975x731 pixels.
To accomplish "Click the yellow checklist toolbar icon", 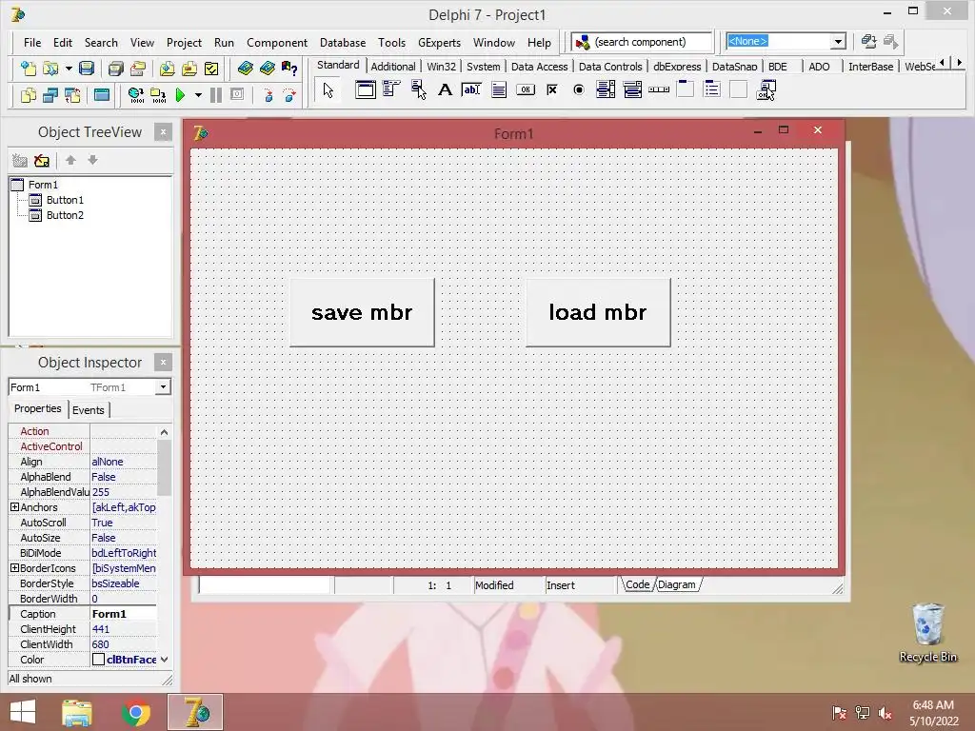I will (x=211, y=68).
